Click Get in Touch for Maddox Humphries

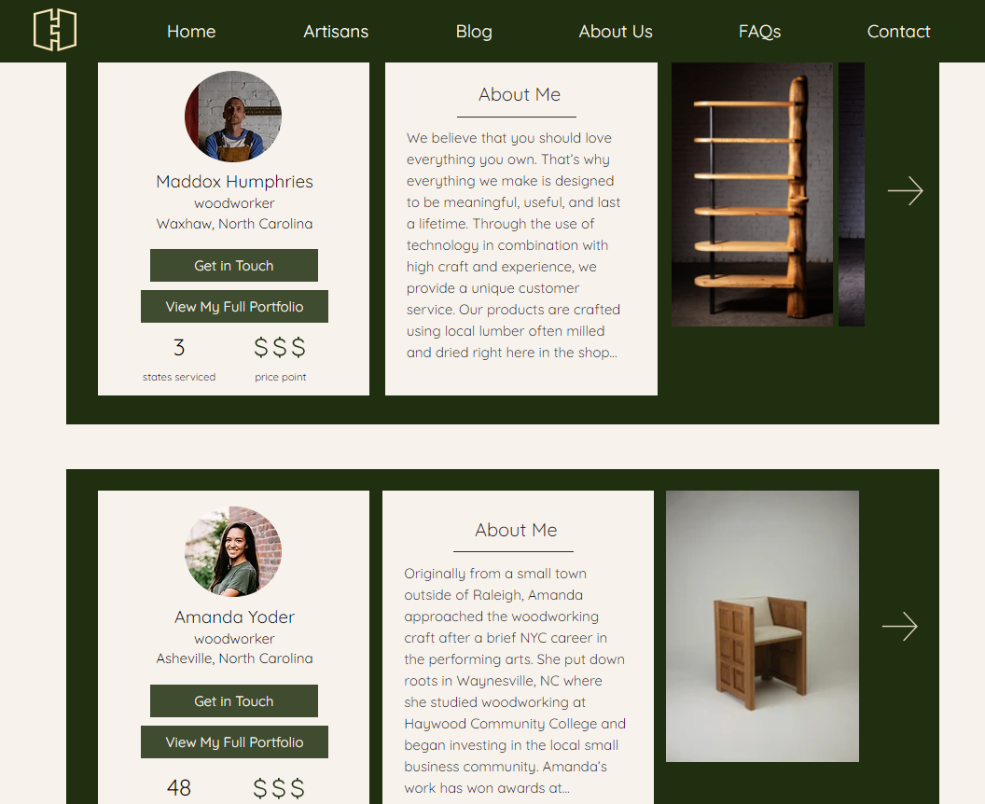[x=234, y=266]
